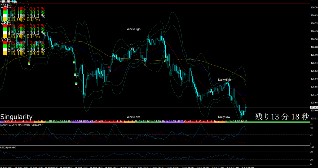Click the DailyLow label
The image size is (318, 168).
pyautogui.click(x=224, y=117)
